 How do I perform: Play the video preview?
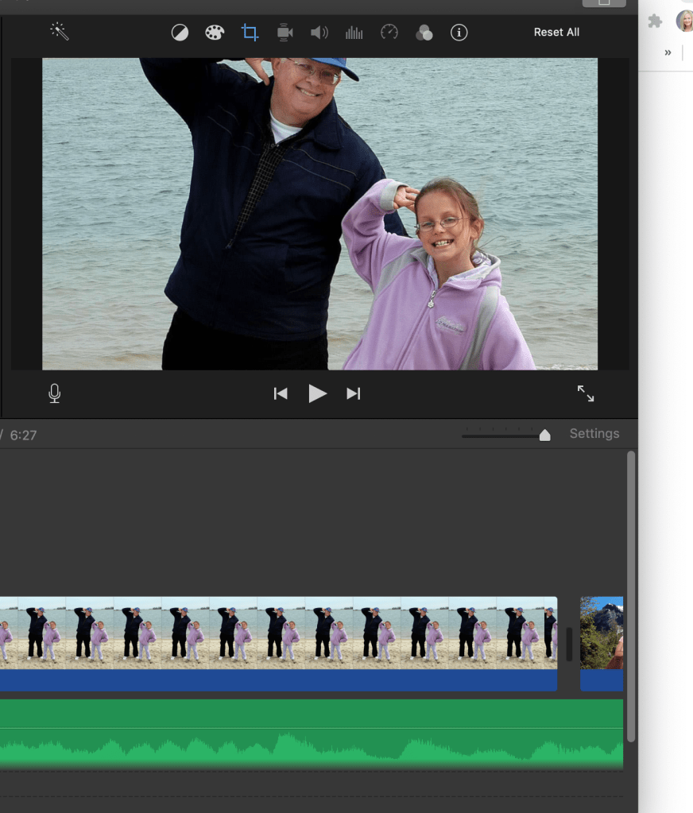tap(317, 393)
